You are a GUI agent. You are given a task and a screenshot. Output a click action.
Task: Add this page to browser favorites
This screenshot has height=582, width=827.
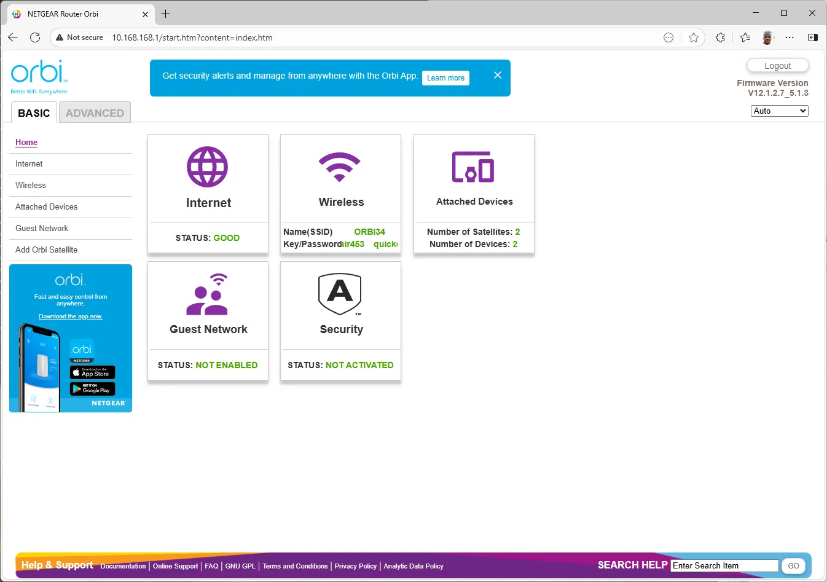tap(694, 37)
